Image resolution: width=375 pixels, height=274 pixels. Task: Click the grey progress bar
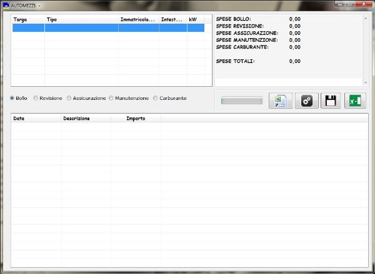[242, 100]
